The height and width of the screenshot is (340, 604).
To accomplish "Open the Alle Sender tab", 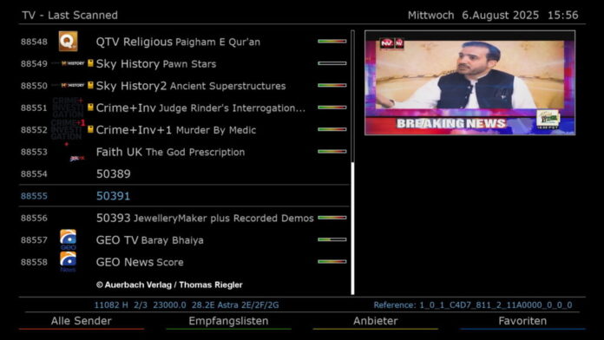I will pos(82,321).
